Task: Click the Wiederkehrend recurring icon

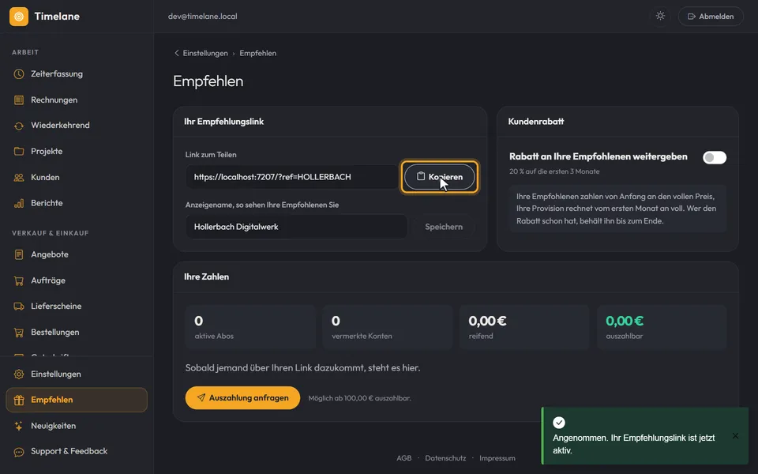Action: point(19,126)
